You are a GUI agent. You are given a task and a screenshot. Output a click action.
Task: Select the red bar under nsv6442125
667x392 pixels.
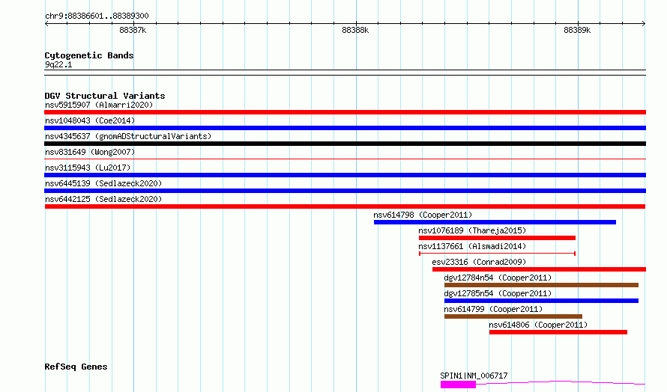pos(345,206)
